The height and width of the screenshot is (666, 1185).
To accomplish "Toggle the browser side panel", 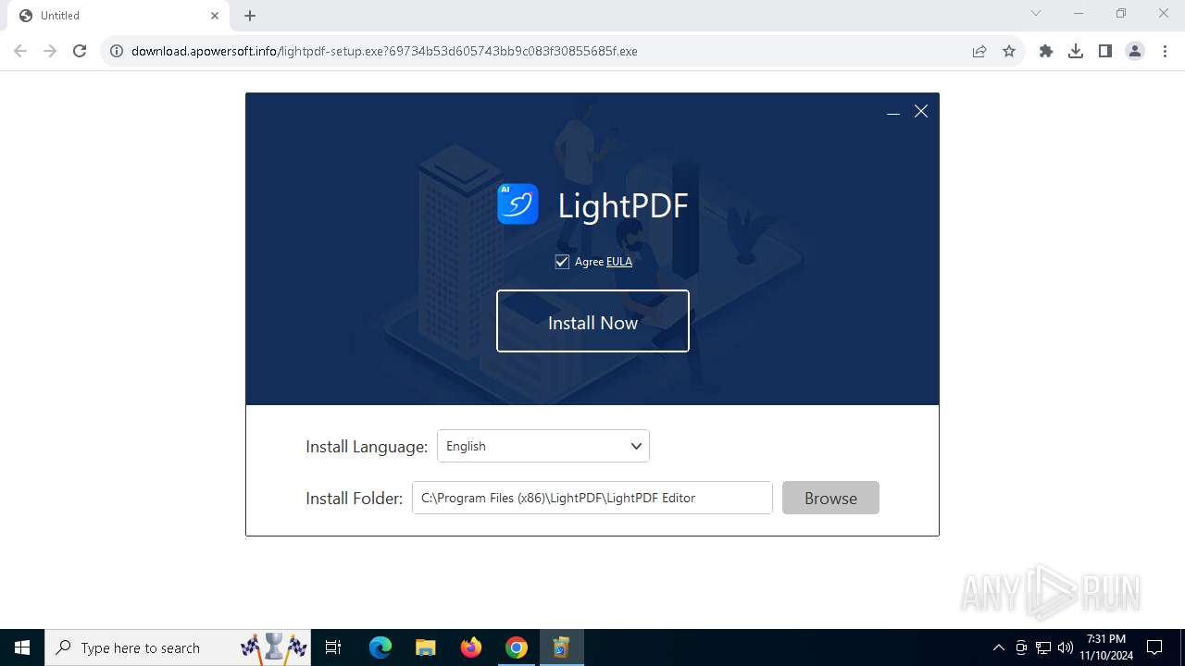I will coord(1105,51).
